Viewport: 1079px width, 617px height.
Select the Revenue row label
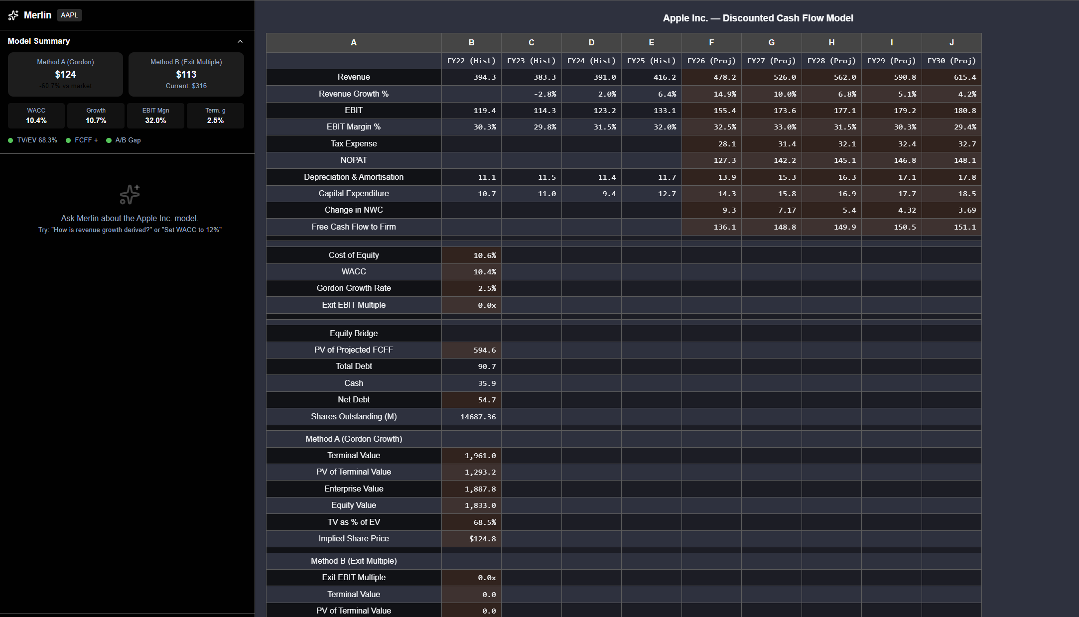(x=354, y=77)
